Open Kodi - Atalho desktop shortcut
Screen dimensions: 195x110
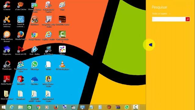pos(34,50)
